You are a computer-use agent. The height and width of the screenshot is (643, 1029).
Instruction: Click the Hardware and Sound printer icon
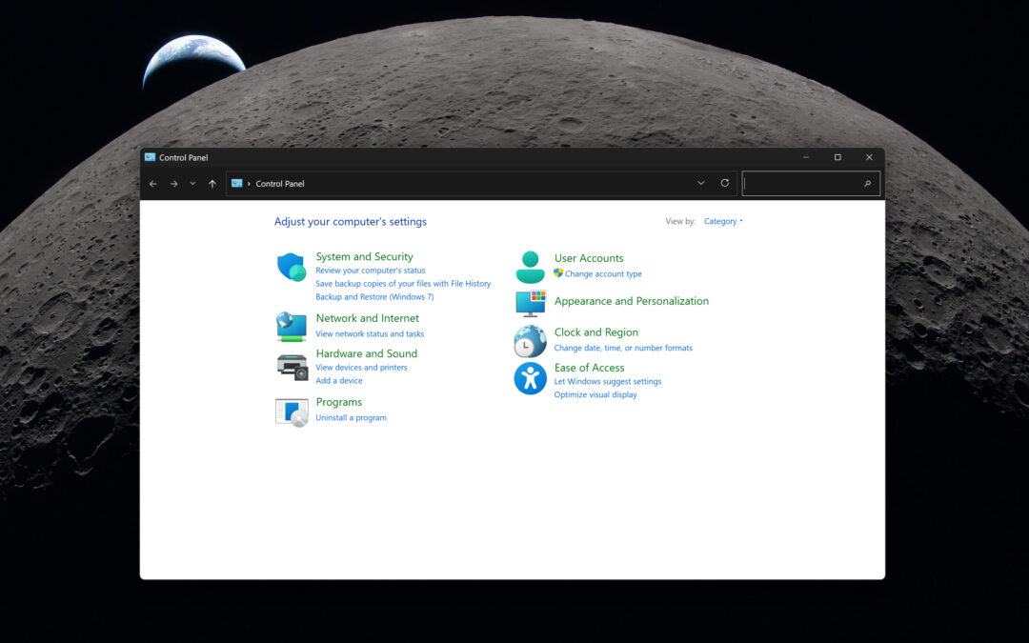coord(292,366)
